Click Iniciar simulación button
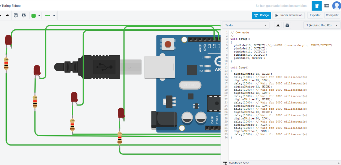 288,15
